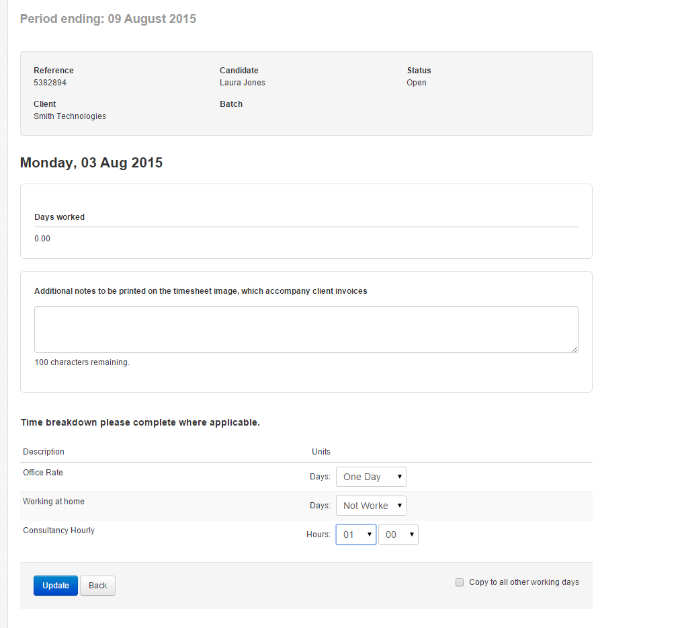Select candidate name Laura Jones
Image resolution: width=682 pixels, height=628 pixels.
(243, 83)
